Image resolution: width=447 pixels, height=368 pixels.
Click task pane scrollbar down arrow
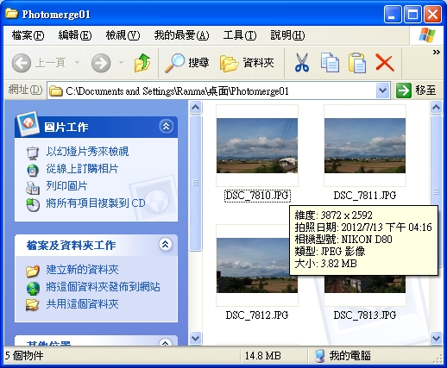[x=196, y=338]
